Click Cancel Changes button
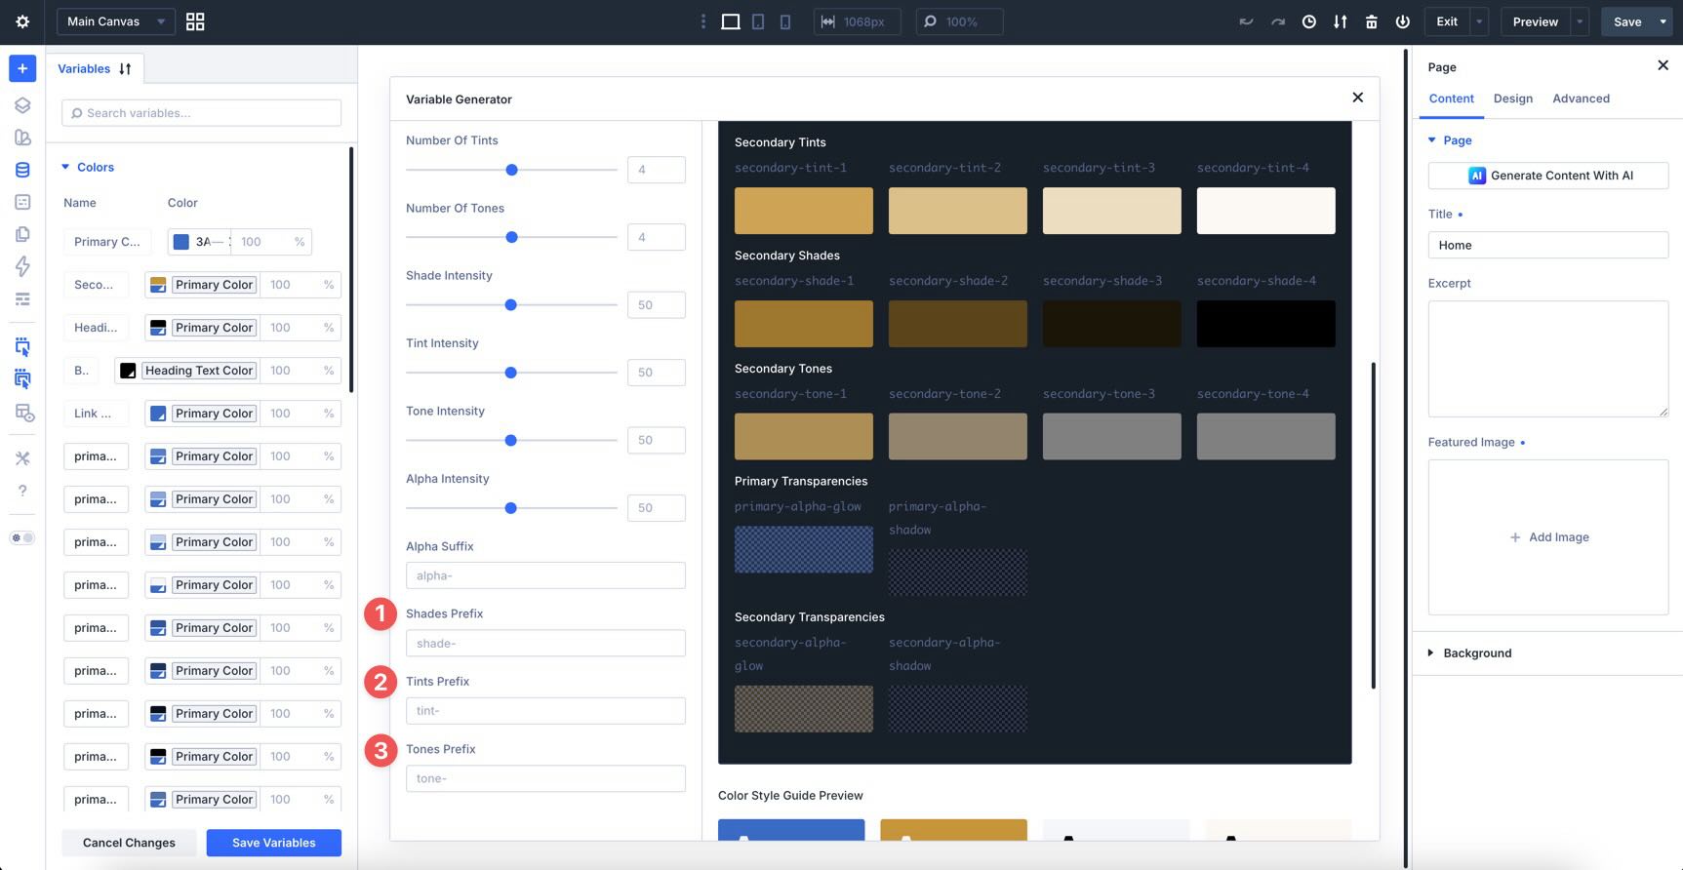 (129, 843)
